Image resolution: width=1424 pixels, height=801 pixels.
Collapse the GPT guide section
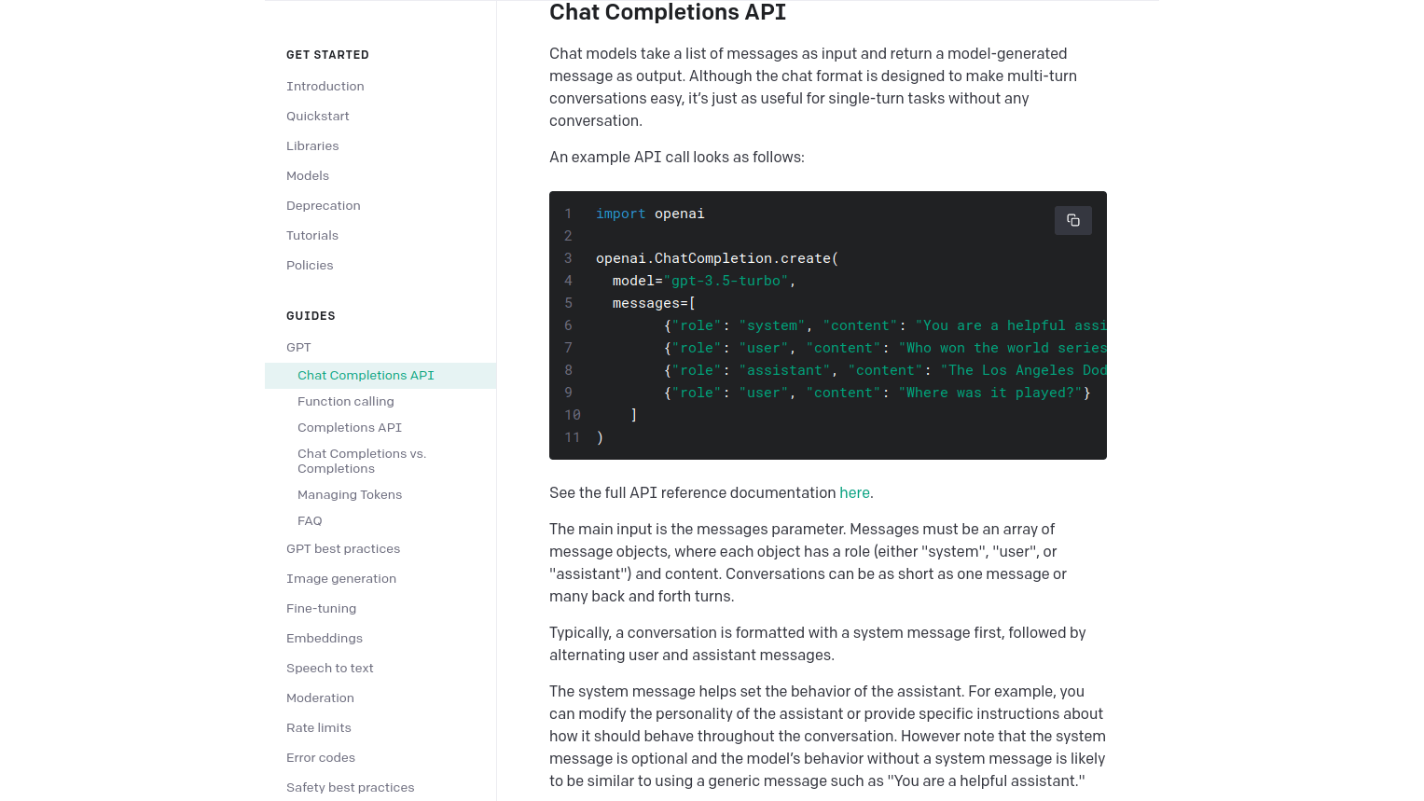click(x=298, y=347)
